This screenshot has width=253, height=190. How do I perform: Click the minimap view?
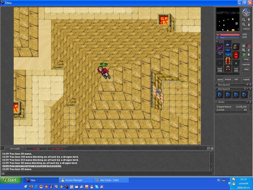click(228, 19)
